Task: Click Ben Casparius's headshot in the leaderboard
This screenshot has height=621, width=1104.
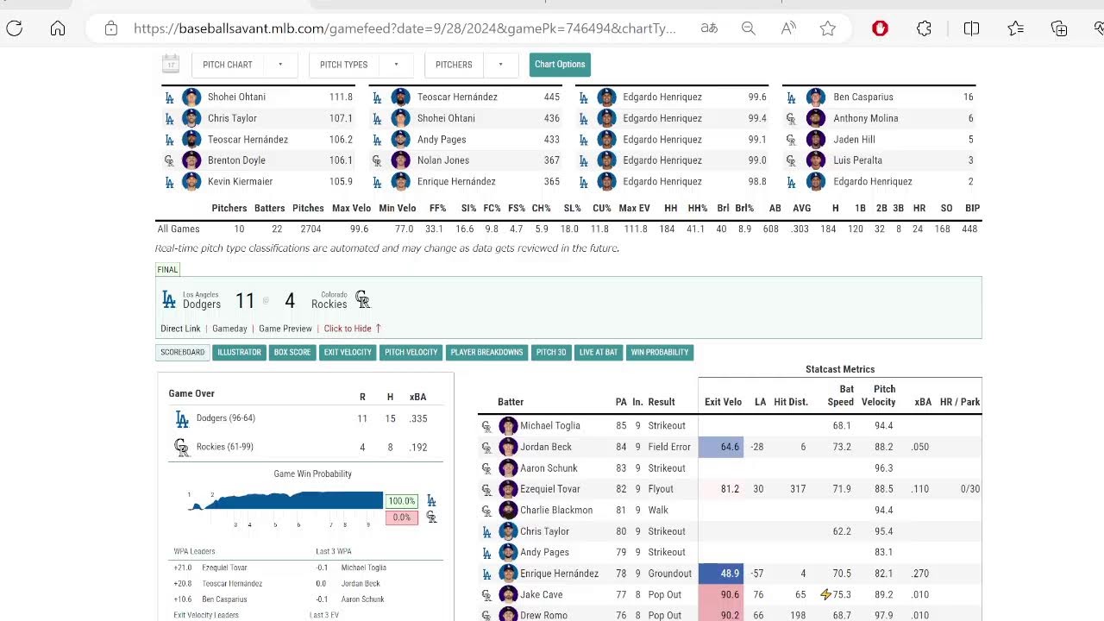Action: coord(816,97)
